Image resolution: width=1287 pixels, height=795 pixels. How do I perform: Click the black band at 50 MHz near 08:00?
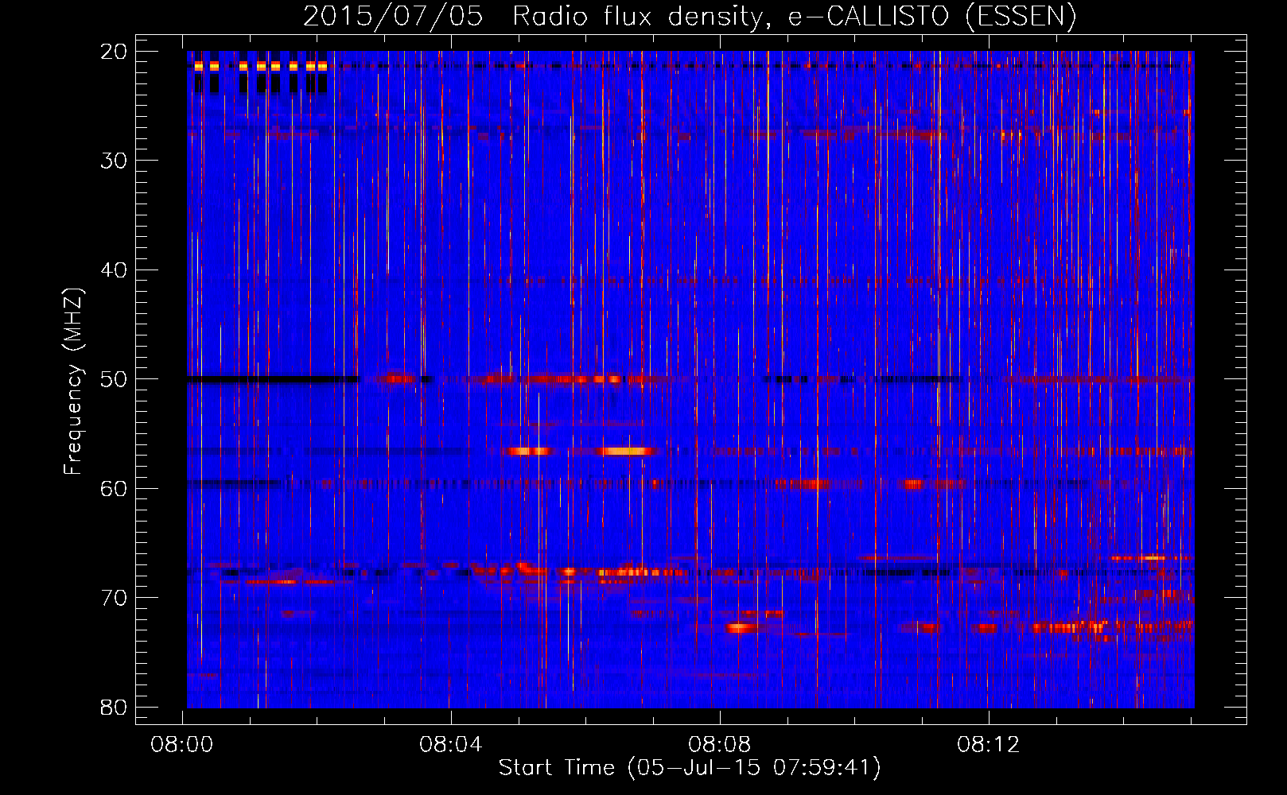[272, 380]
